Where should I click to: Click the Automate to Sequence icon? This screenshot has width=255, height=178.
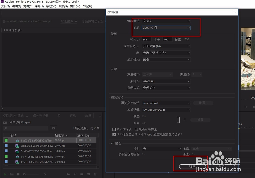tap(68, 174)
